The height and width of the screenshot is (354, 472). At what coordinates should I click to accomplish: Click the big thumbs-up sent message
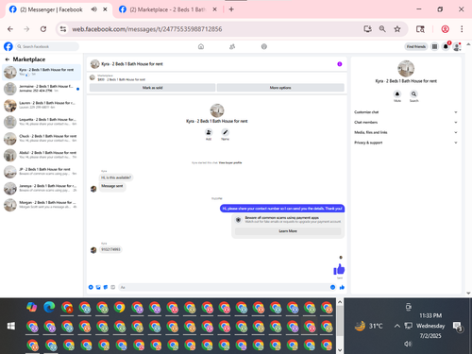(339, 269)
